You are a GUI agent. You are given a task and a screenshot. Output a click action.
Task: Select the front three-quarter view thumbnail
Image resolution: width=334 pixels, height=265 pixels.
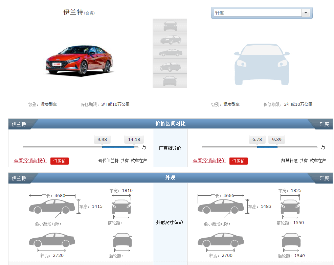pyautogui.click(x=170, y=39)
